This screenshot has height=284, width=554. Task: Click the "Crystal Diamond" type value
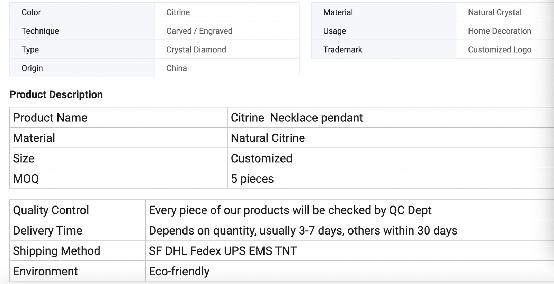click(x=196, y=50)
